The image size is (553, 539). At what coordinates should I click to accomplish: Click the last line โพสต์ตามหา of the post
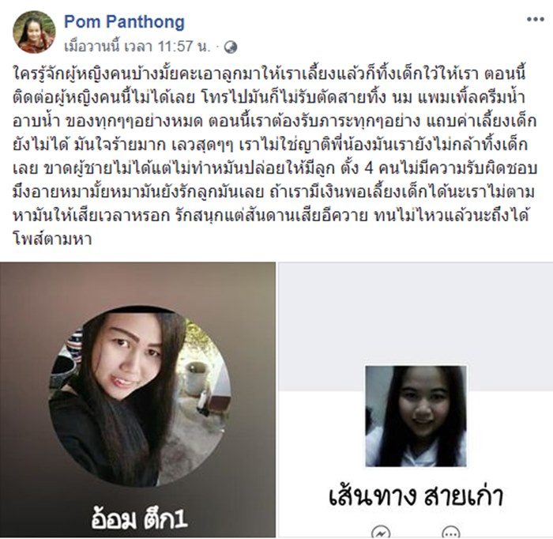click(52, 239)
